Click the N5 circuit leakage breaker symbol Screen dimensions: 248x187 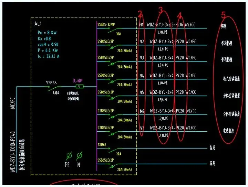[113, 98]
